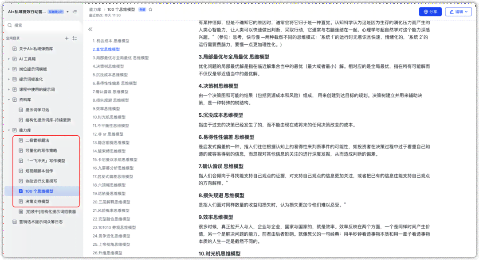The width and height of the screenshot is (479, 260).
Task: Open 「一飞冲天」写作模型 page
Action: coord(45,161)
